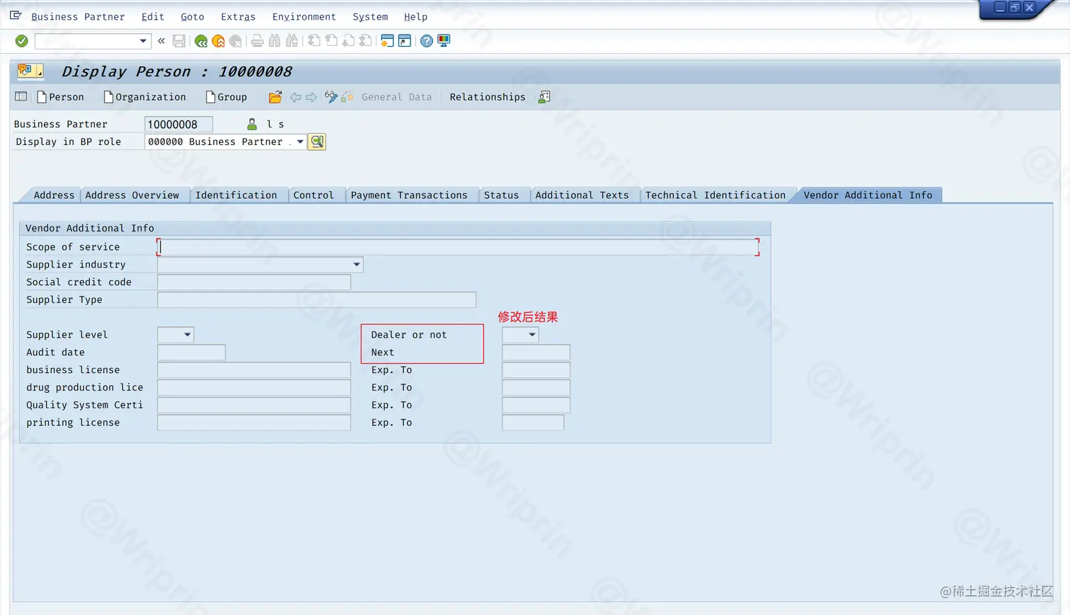This screenshot has height=615, width=1070.
Task: Click the title bar services icon
Action: (x=30, y=71)
